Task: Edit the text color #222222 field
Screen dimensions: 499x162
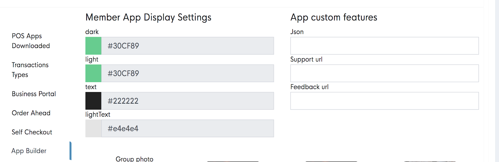Action: click(x=188, y=101)
